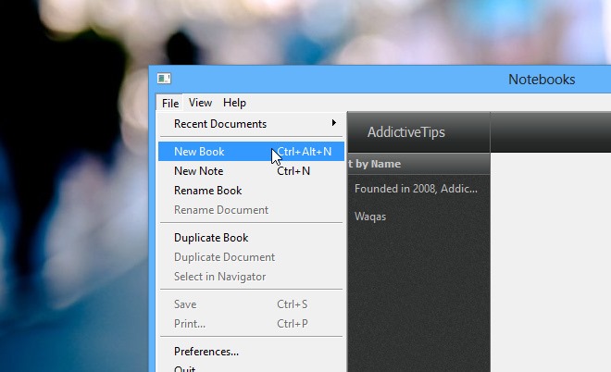Click the Select in Navigator entry
Screen dimensions: 611x372
pos(251,276)
